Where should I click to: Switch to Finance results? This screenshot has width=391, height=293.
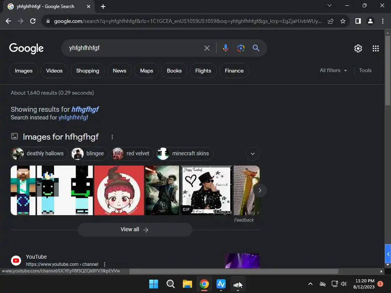point(234,71)
